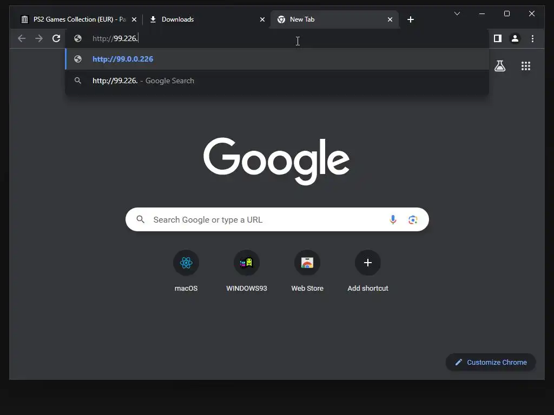Open the Web Store shortcut
Image resolution: width=554 pixels, height=415 pixels.
pos(307,271)
